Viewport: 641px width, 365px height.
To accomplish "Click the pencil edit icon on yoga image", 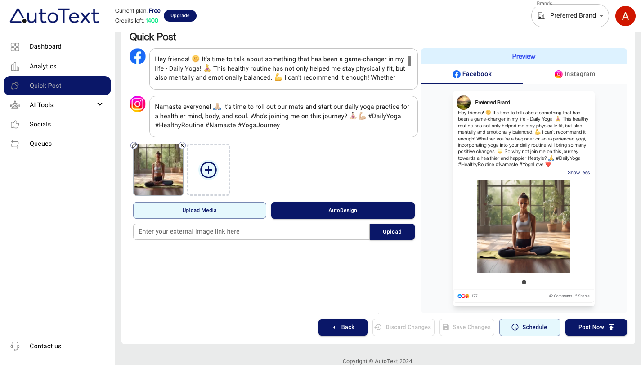I will coord(134,145).
